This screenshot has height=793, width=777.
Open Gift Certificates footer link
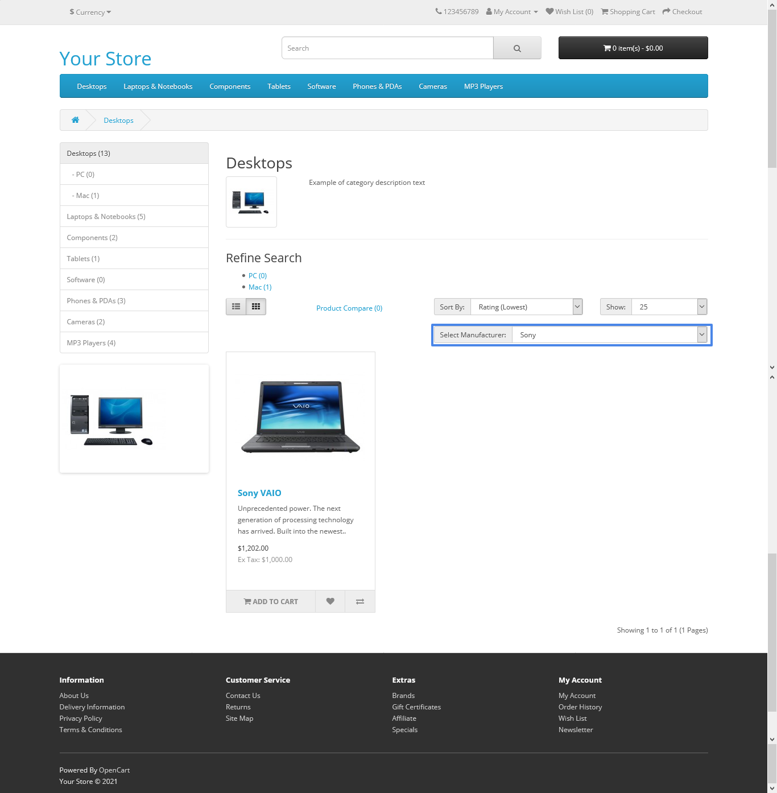(416, 707)
